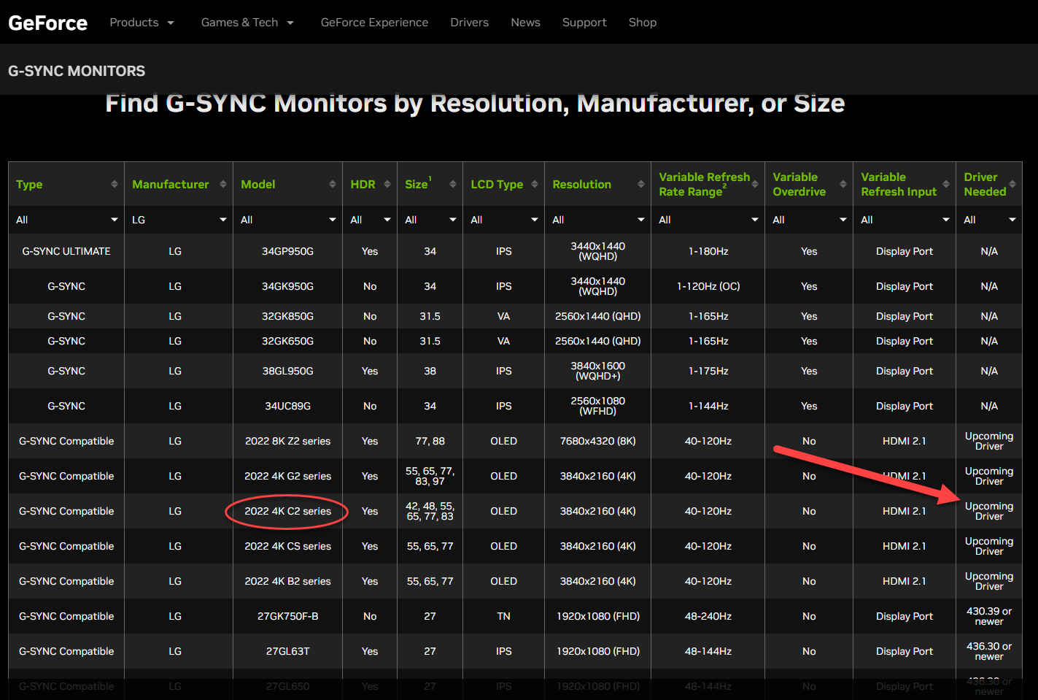Click the 436.30 or newer driver cell for 27GL63T

pyautogui.click(x=989, y=651)
